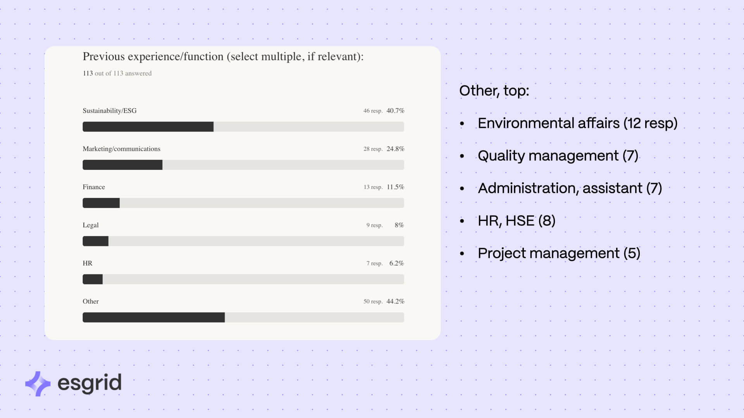Viewport: 744px width, 418px height.
Task: Click the 'Other, top:' heading
Action: [x=494, y=91]
